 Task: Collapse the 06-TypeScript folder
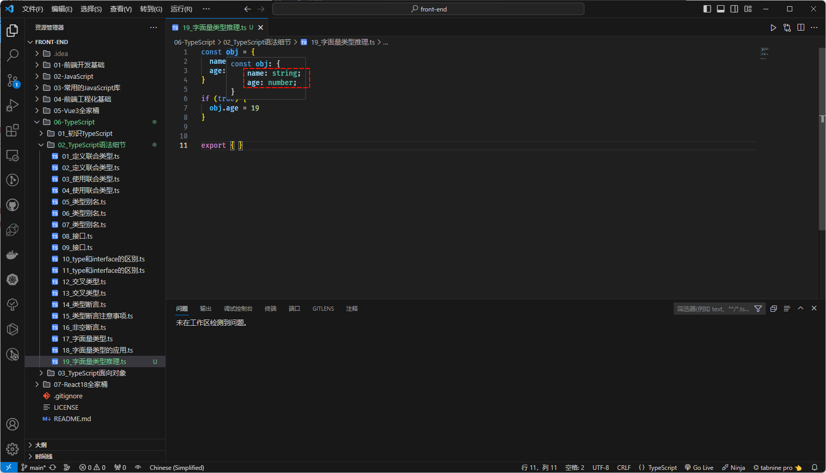tap(74, 122)
